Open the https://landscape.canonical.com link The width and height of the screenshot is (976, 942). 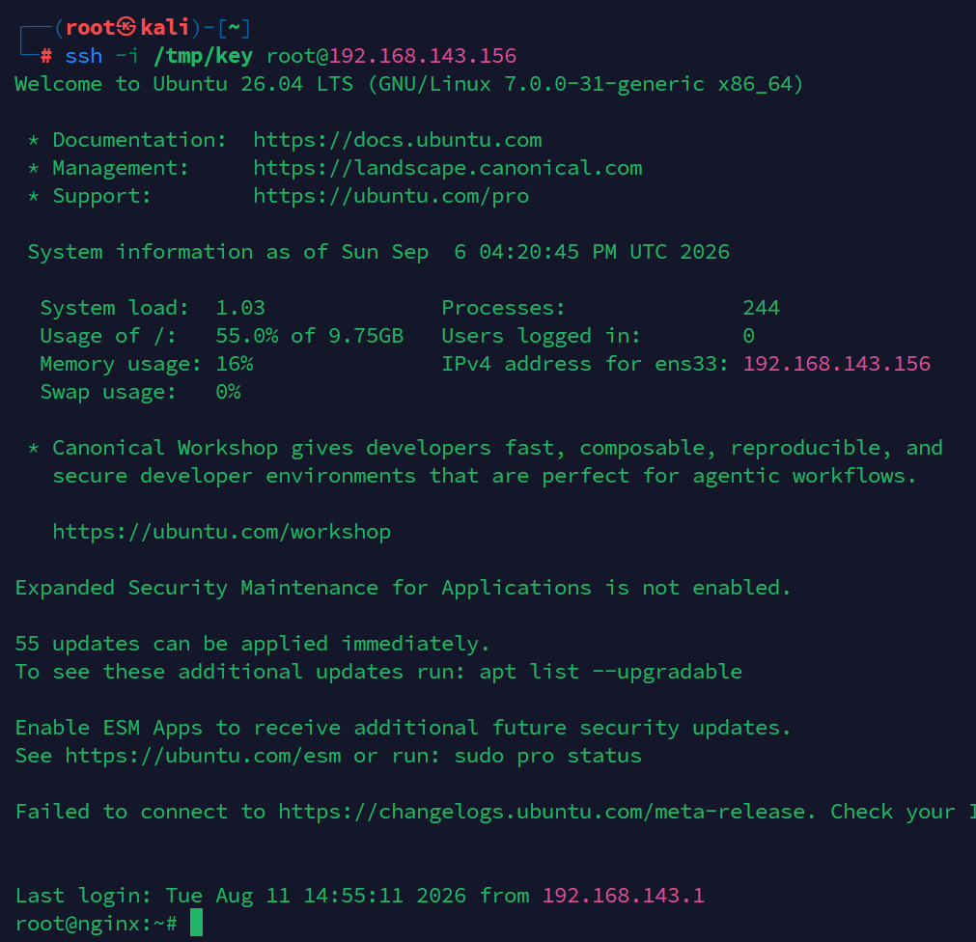(448, 168)
